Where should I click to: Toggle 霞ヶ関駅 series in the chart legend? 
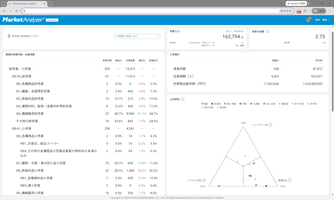coord(230,104)
